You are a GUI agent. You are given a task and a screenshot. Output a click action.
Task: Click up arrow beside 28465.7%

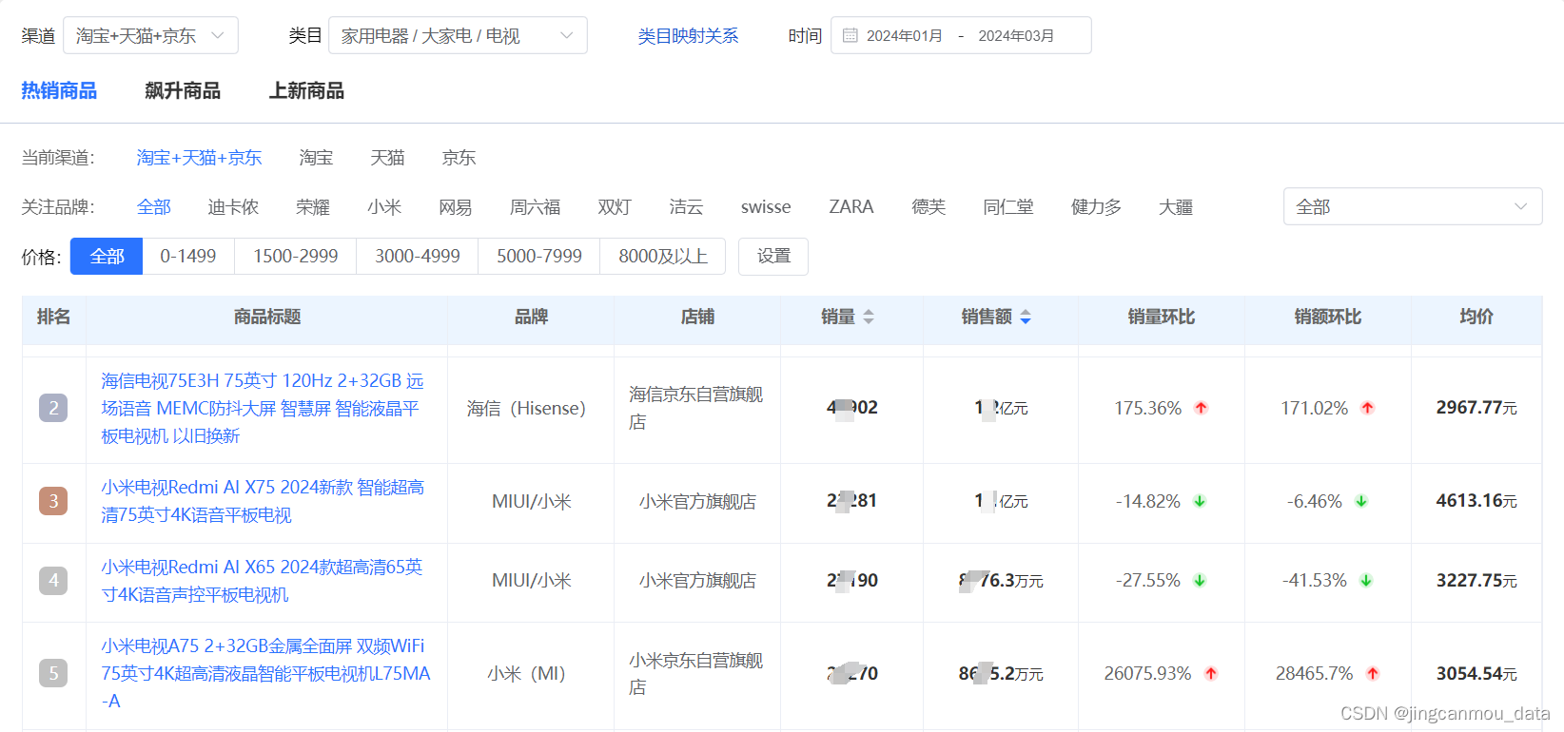[1373, 673]
